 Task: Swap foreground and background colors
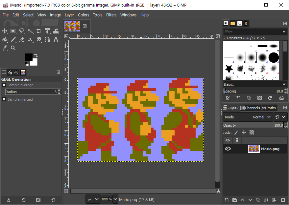coord(36,55)
